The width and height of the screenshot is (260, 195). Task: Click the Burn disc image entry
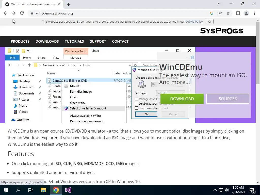tap(81, 91)
